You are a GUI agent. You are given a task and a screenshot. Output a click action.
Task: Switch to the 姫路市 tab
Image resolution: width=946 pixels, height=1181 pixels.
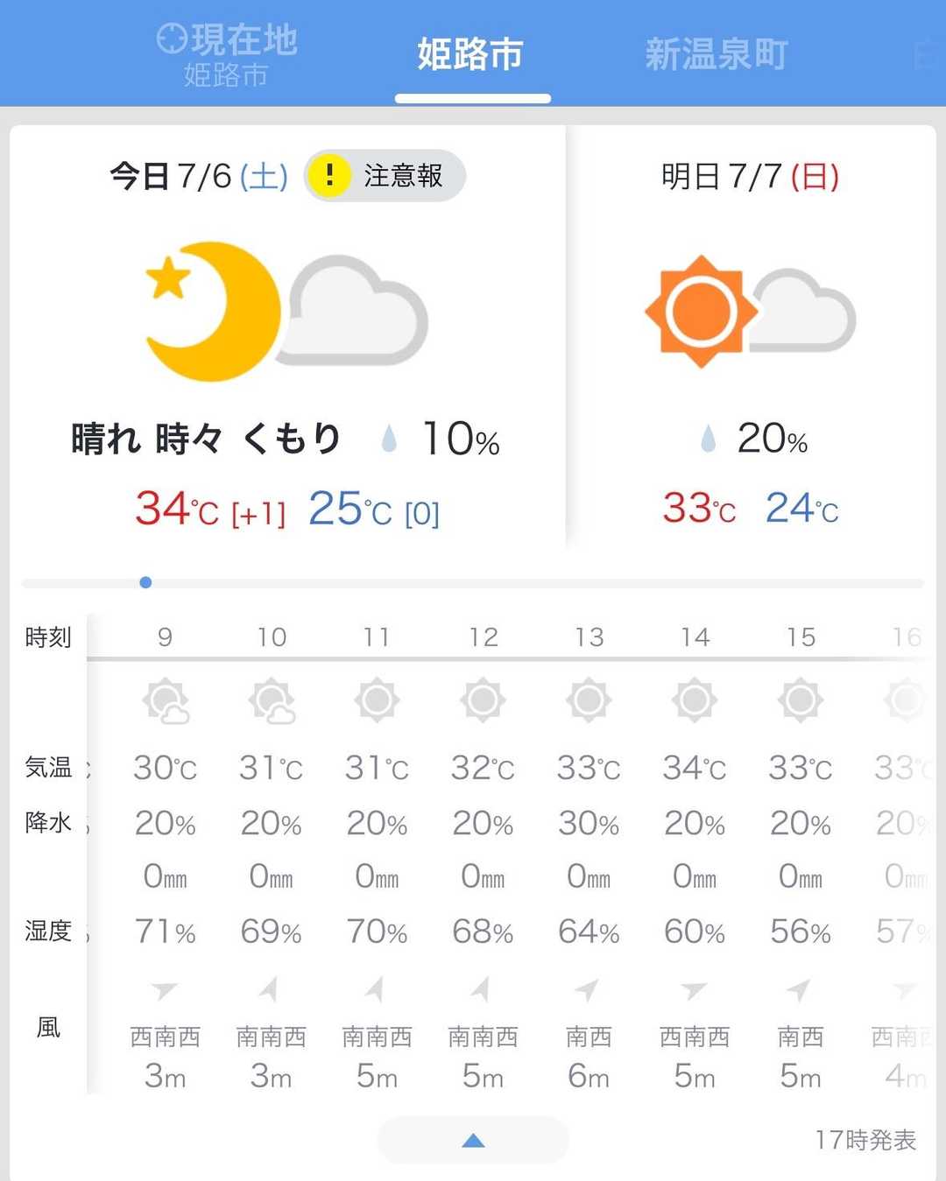pyautogui.click(x=470, y=55)
